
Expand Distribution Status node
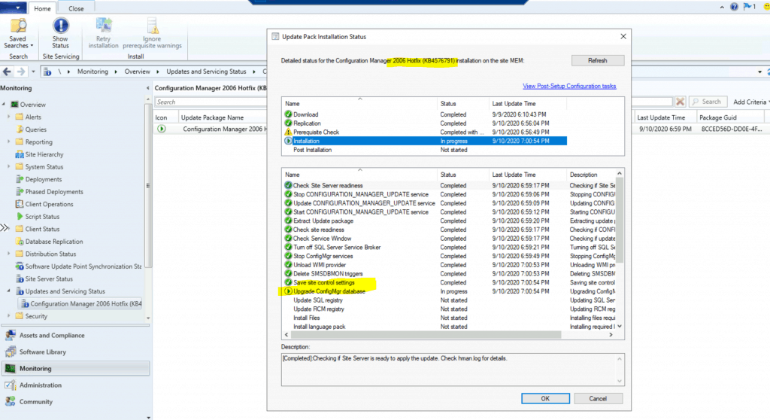pyautogui.click(x=8, y=254)
